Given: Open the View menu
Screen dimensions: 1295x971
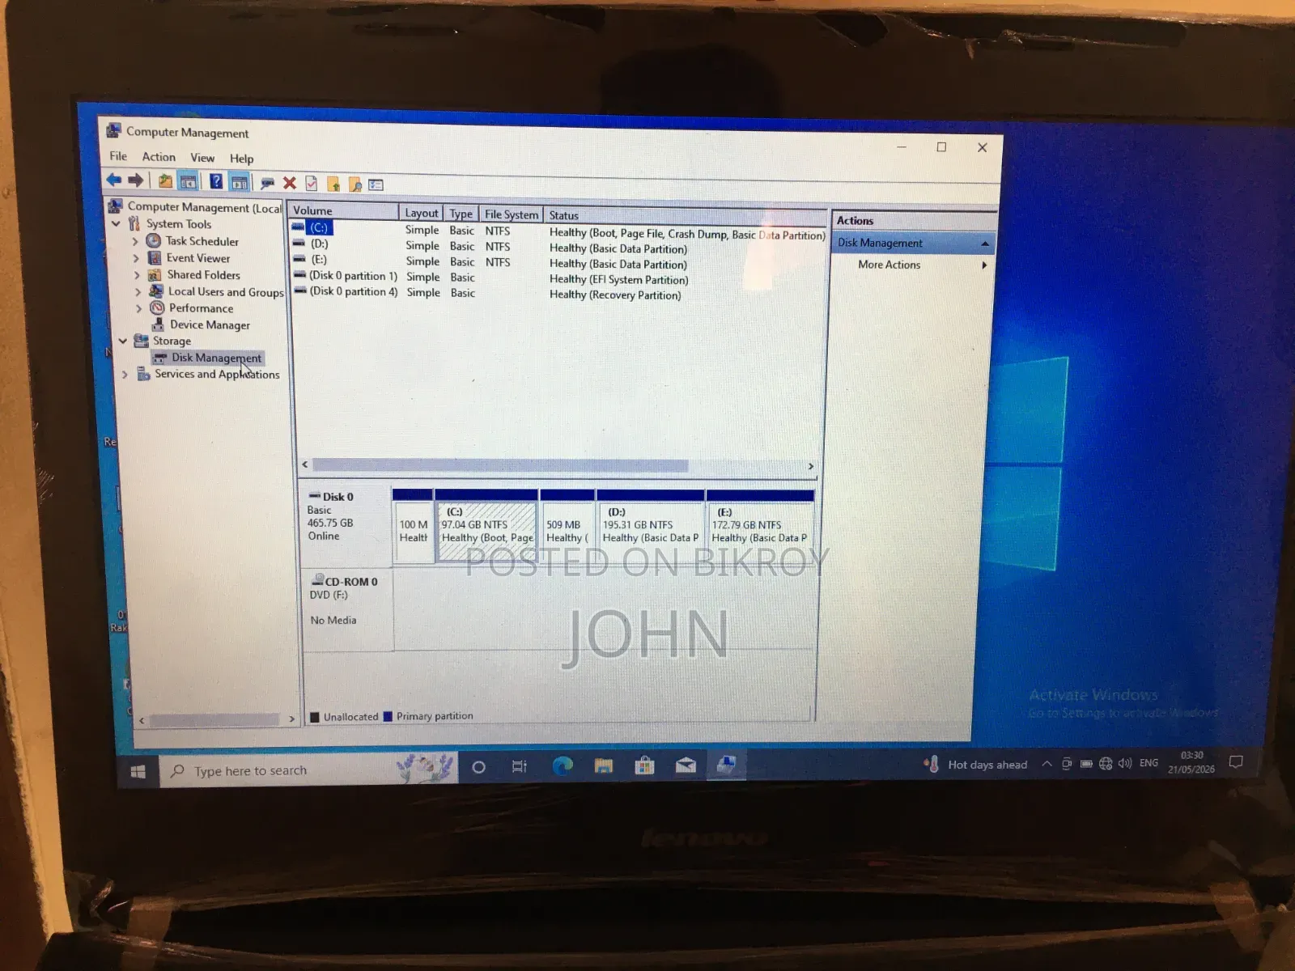Looking at the screenshot, I should pos(202,158).
